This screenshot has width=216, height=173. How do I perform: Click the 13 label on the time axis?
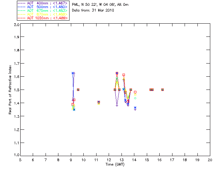click(x=122, y=160)
